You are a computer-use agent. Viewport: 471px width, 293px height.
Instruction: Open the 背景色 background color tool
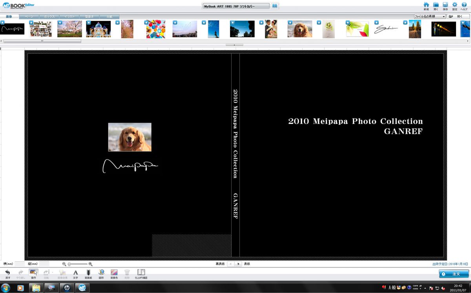pos(114,273)
